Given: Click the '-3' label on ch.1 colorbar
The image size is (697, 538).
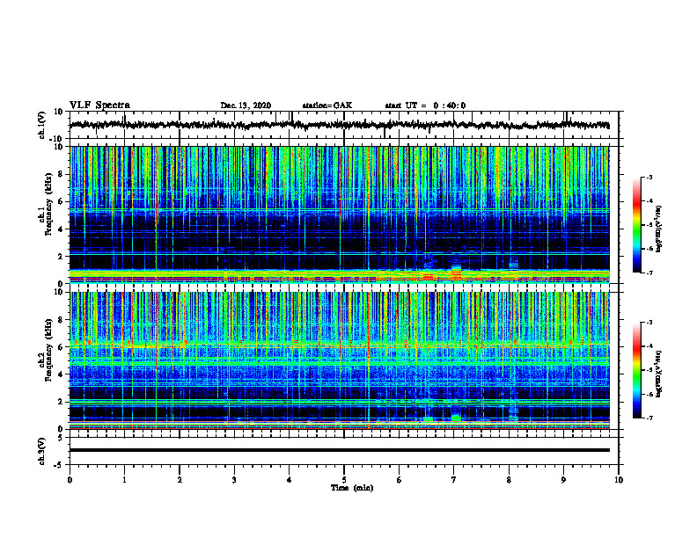Looking at the screenshot, I should (x=649, y=178).
